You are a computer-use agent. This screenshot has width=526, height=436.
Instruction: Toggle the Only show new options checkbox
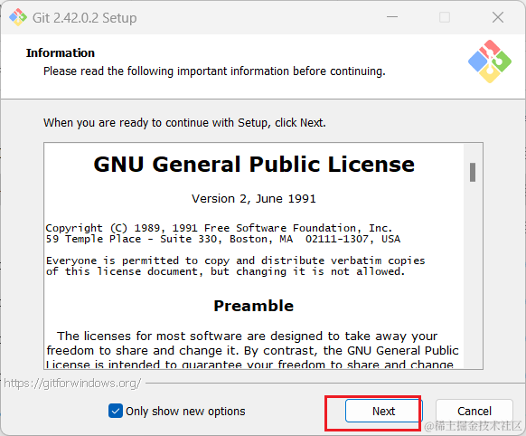tap(116, 411)
